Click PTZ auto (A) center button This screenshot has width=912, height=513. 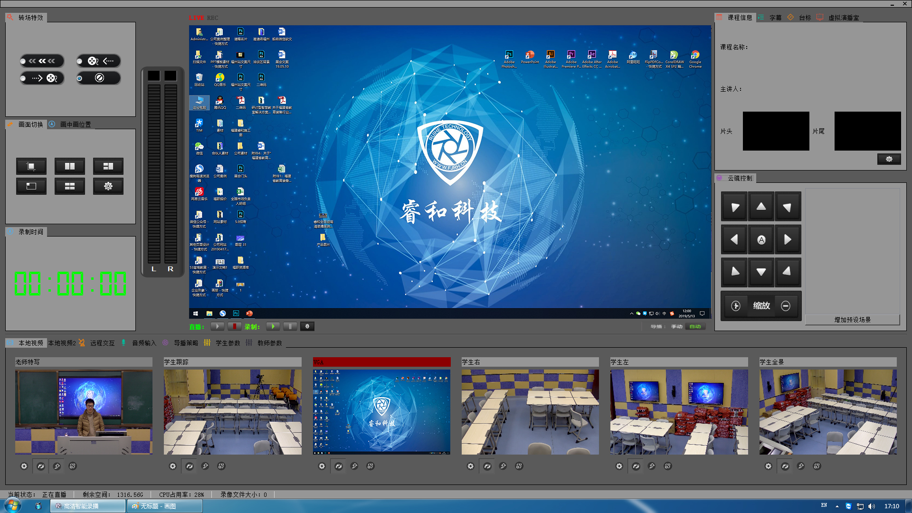click(761, 239)
